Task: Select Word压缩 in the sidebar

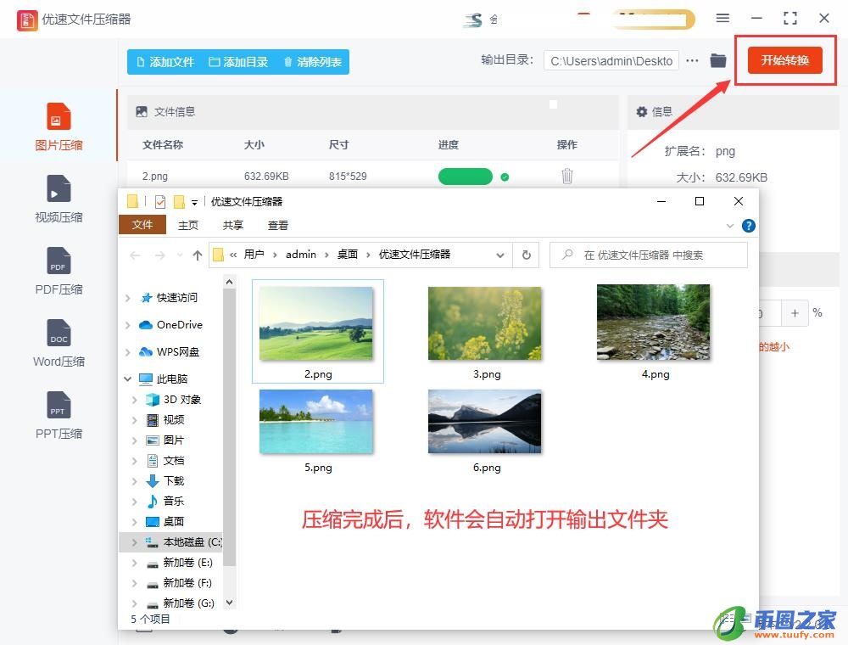Action: point(59,344)
